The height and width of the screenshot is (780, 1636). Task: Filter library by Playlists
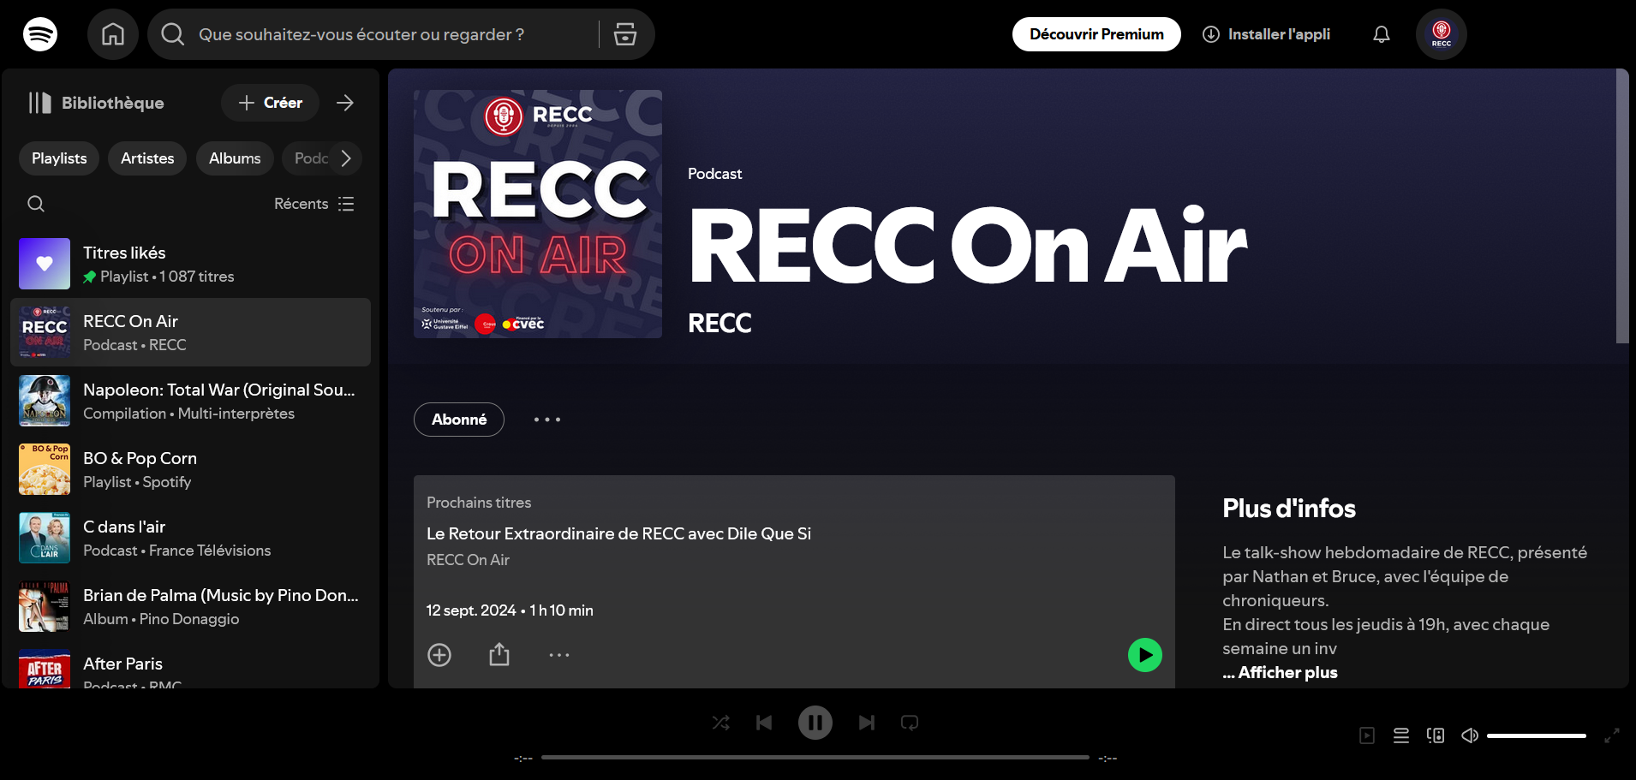point(58,158)
